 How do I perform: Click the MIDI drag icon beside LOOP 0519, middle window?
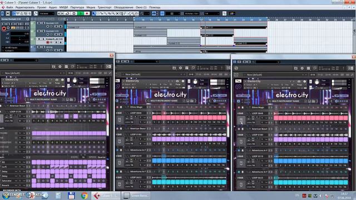[120, 162]
